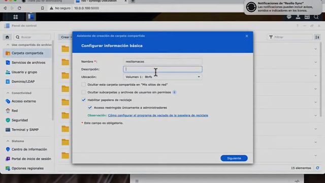Click the Control Panel taskbar icon

point(31,17)
